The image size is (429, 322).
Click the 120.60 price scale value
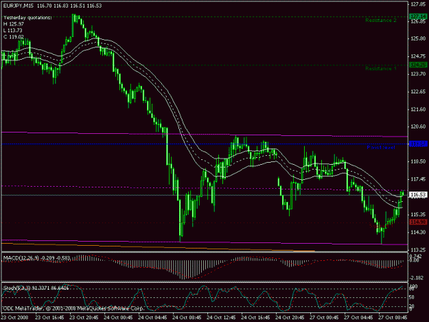point(418,126)
